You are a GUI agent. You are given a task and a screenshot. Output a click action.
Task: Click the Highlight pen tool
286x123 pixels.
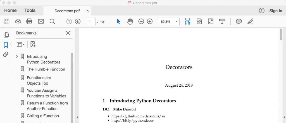(250, 21)
